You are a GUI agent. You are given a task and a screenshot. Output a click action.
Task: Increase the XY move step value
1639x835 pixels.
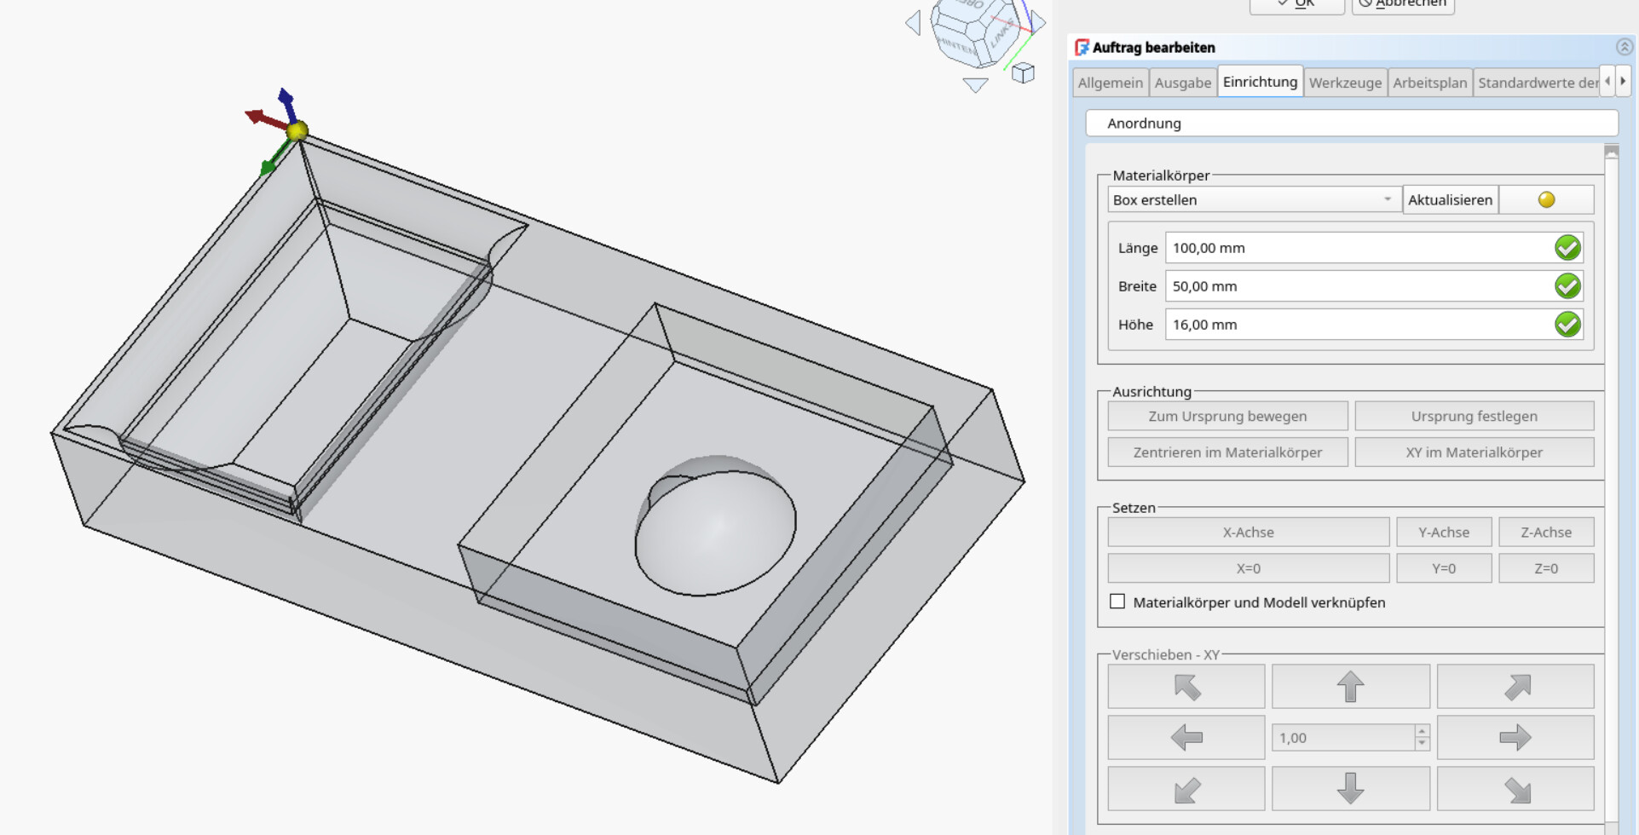[1422, 732]
